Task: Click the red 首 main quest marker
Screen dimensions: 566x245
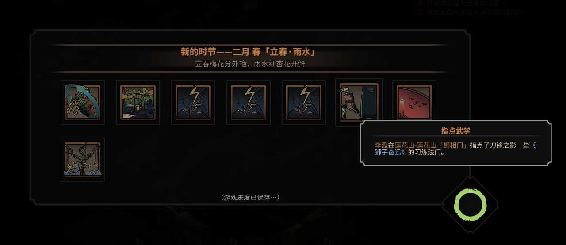Action: pos(420,12)
